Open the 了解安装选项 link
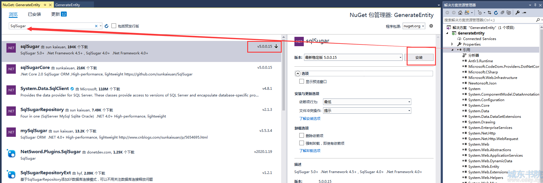This screenshot has height=183, width=543. (310, 118)
